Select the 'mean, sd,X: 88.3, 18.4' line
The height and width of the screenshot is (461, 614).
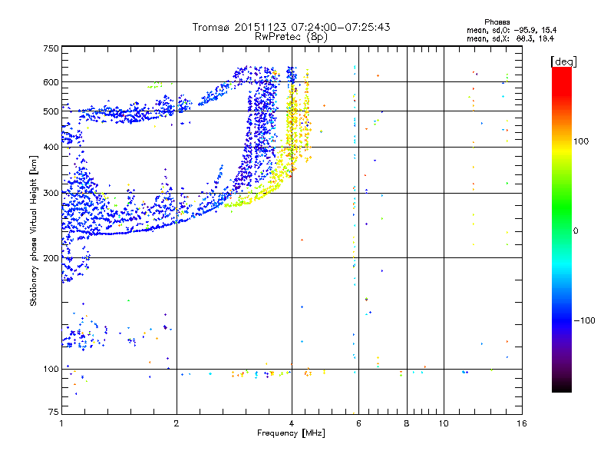(x=510, y=38)
